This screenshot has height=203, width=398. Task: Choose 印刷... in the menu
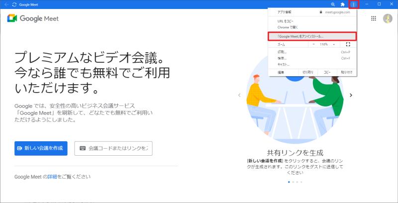pyautogui.click(x=312, y=52)
